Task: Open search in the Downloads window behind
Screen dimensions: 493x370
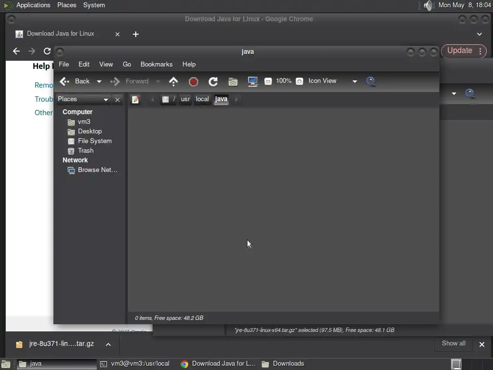Action: coord(470,94)
